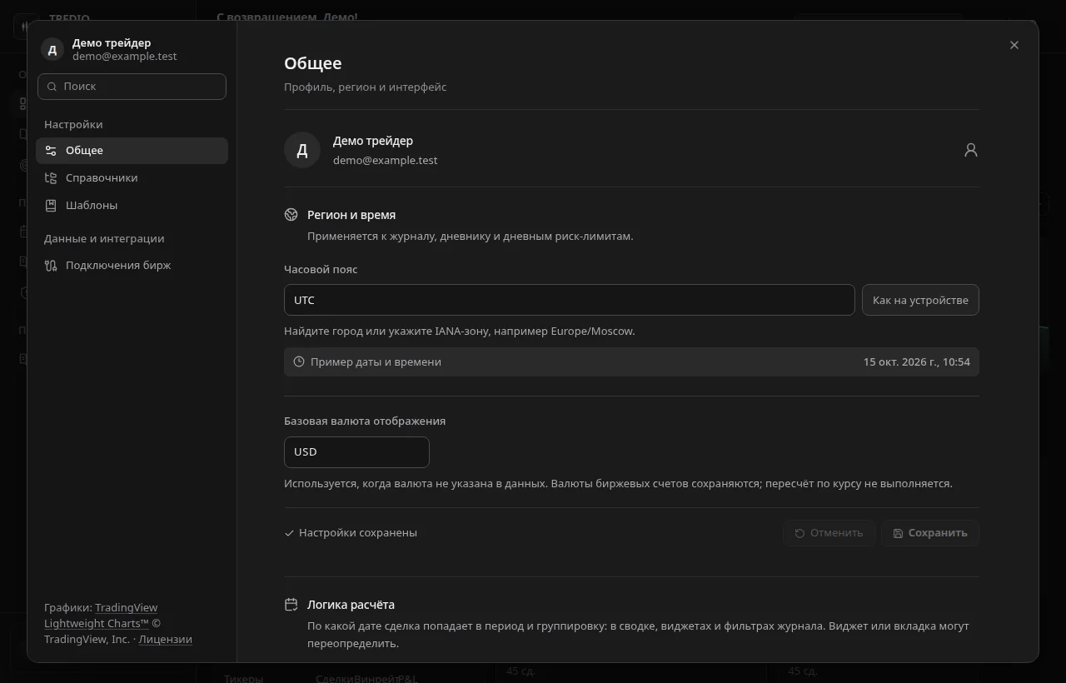Screen dimensions: 1066x683
Task: Click the large Д avatar in the profile section
Action: click(x=302, y=150)
